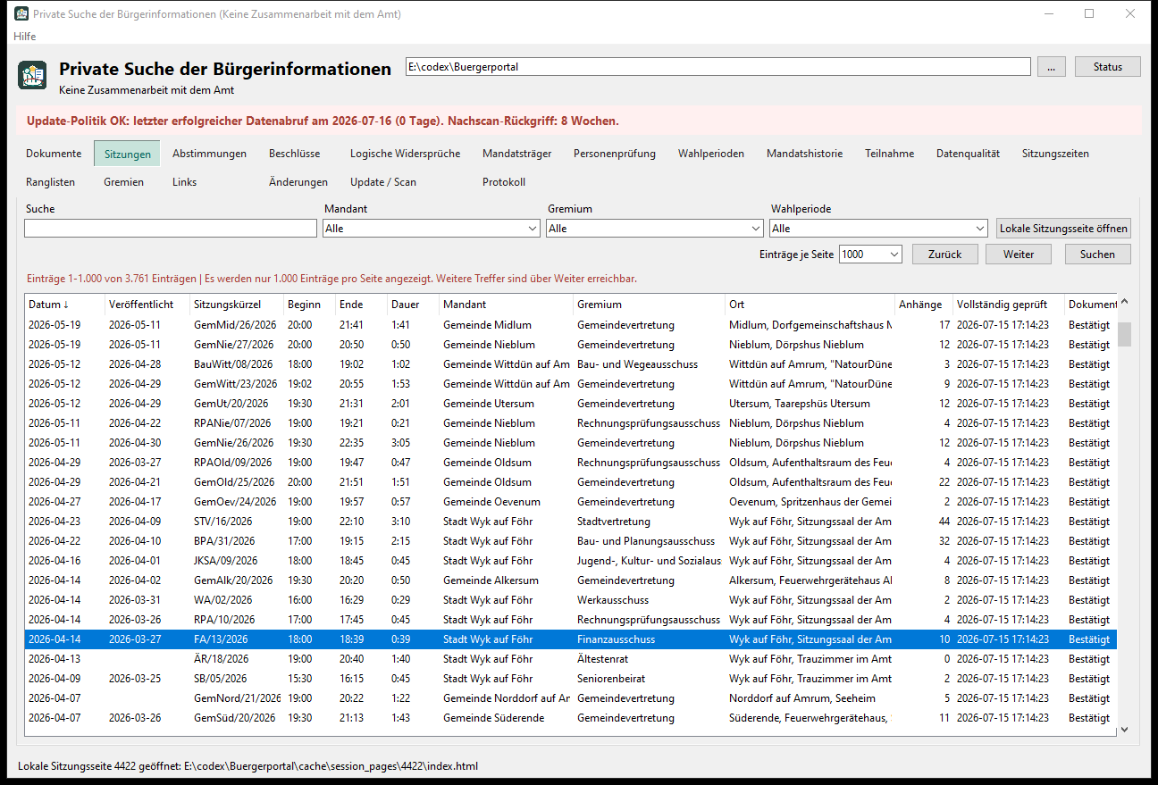Click the data folder path field

point(718,67)
